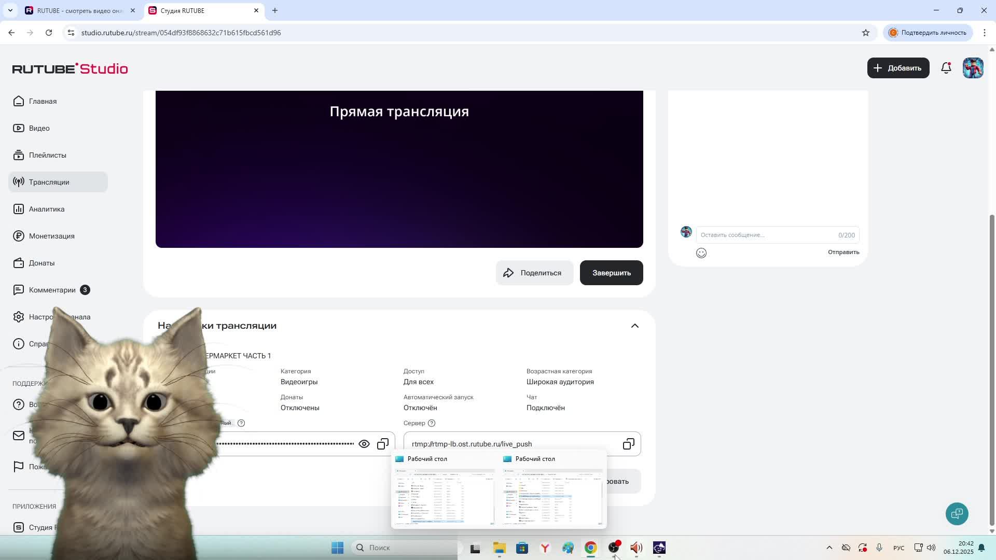This screenshot has height=560, width=996.
Task: Copy the hidden stream key
Action: point(383,444)
